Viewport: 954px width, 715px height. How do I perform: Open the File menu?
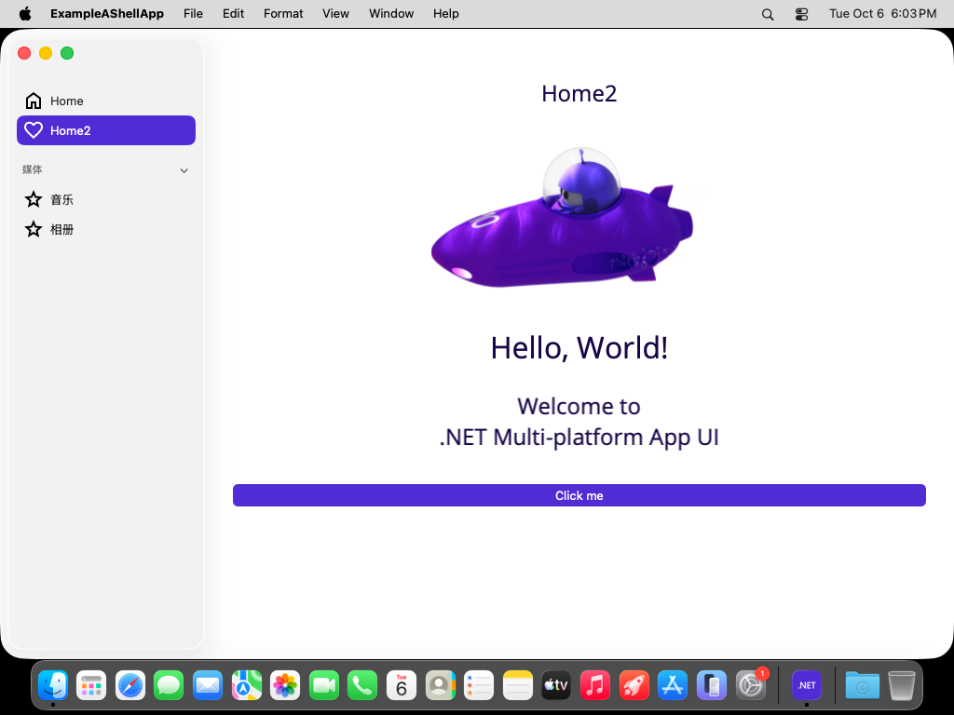(x=193, y=13)
